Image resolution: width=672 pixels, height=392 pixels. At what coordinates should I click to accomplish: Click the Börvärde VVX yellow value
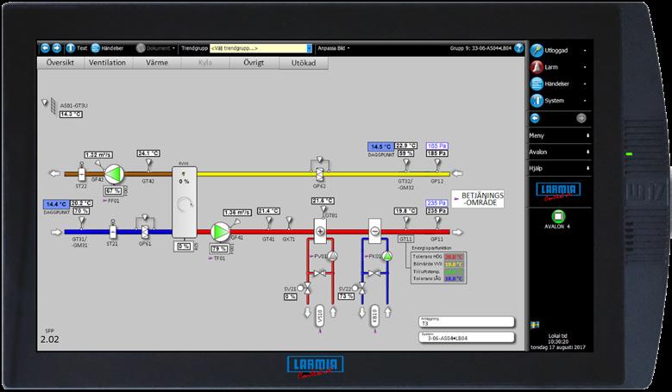coord(454,264)
